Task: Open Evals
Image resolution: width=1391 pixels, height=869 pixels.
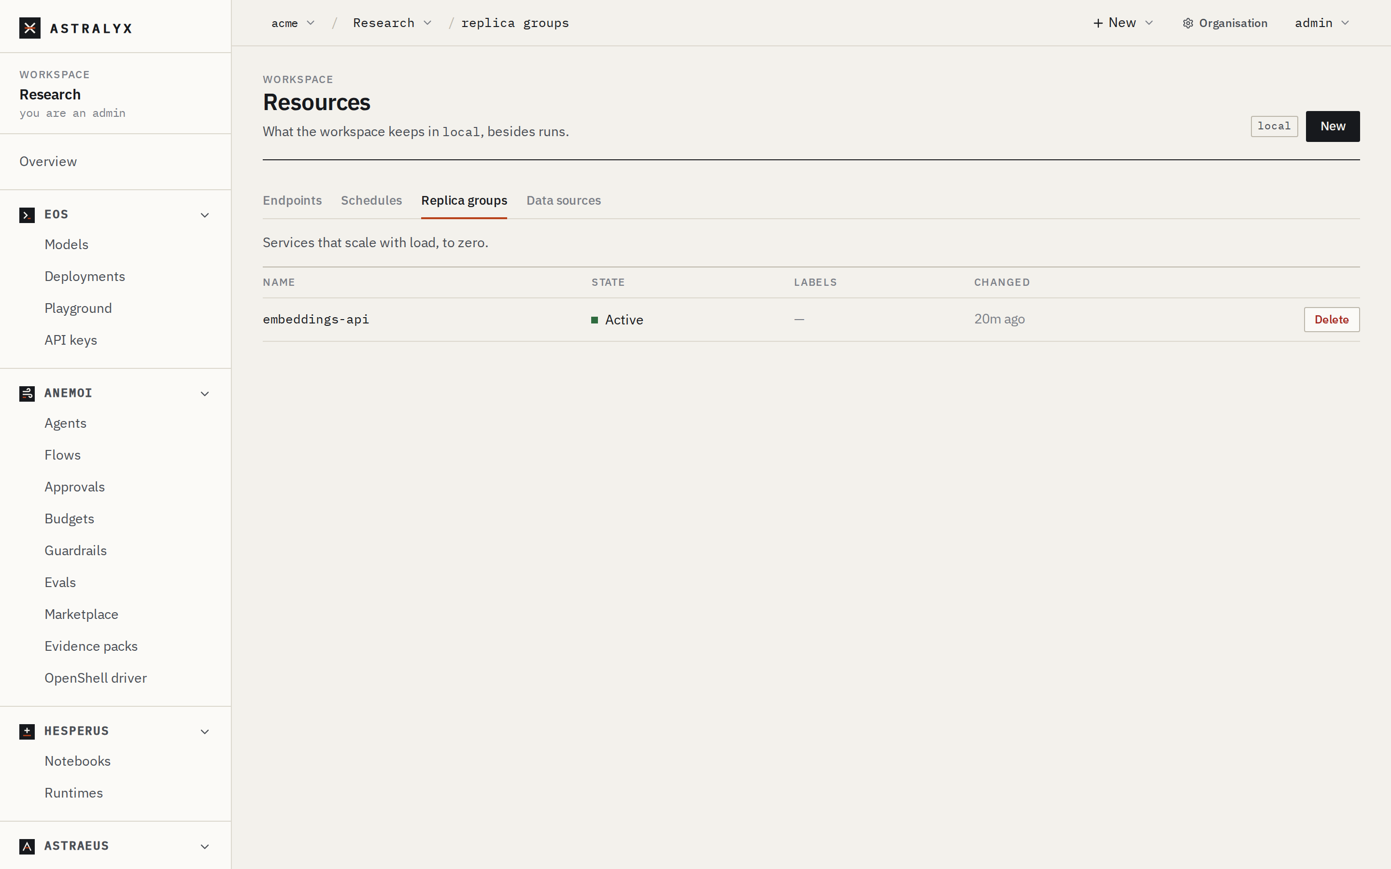Action: click(60, 583)
